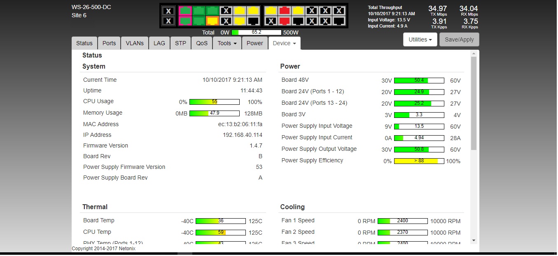Select the upper SFP port on far left
The width and height of the screenshot is (558, 256).
(x=168, y=11)
